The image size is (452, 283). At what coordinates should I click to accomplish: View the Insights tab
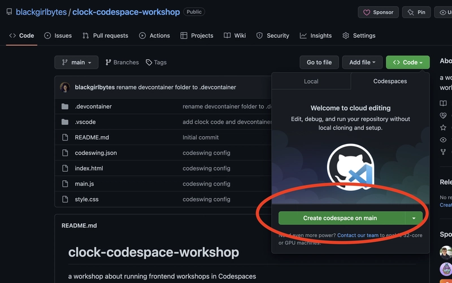pos(316,36)
